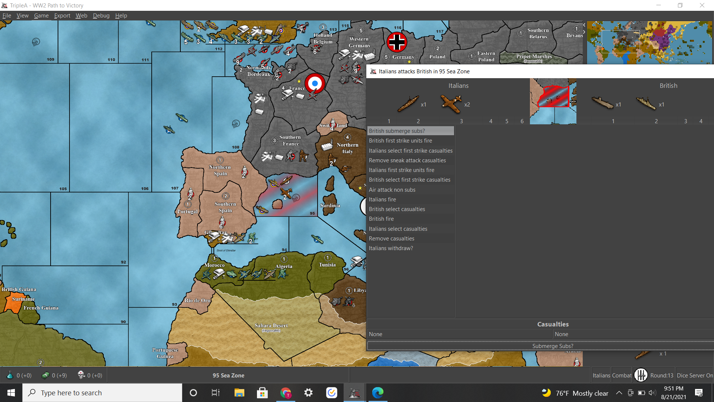Open the Game menu
The image size is (714, 402).
coord(41,16)
